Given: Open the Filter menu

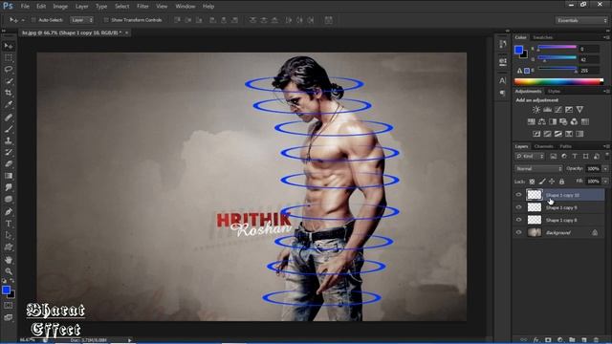Looking at the screenshot, I should coord(142,7).
